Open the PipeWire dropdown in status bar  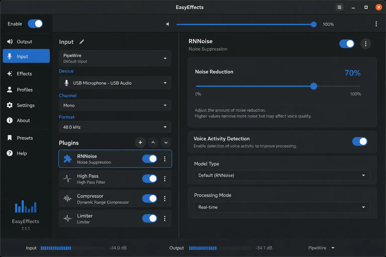coord(321,248)
